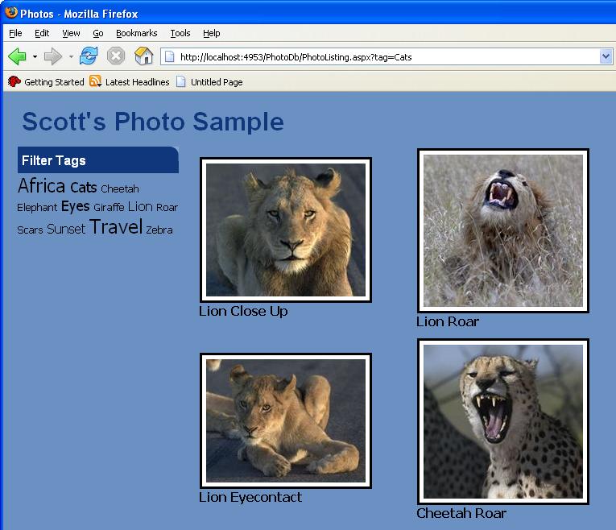Viewport: 616px width, 530px height.
Task: Filter photos by the Sunset tag
Action: [x=65, y=229]
